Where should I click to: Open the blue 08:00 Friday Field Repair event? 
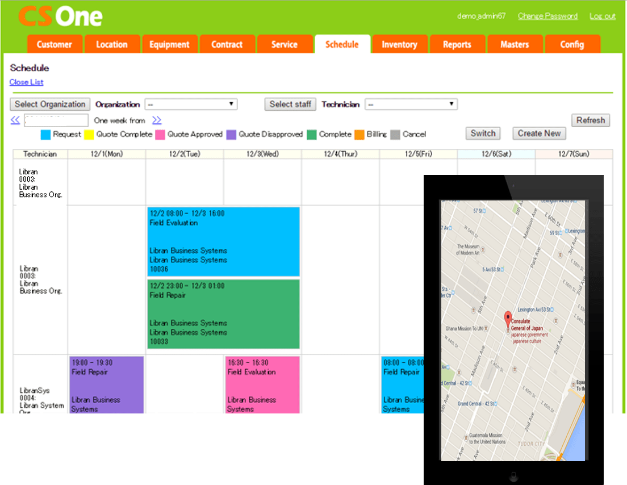[403, 384]
